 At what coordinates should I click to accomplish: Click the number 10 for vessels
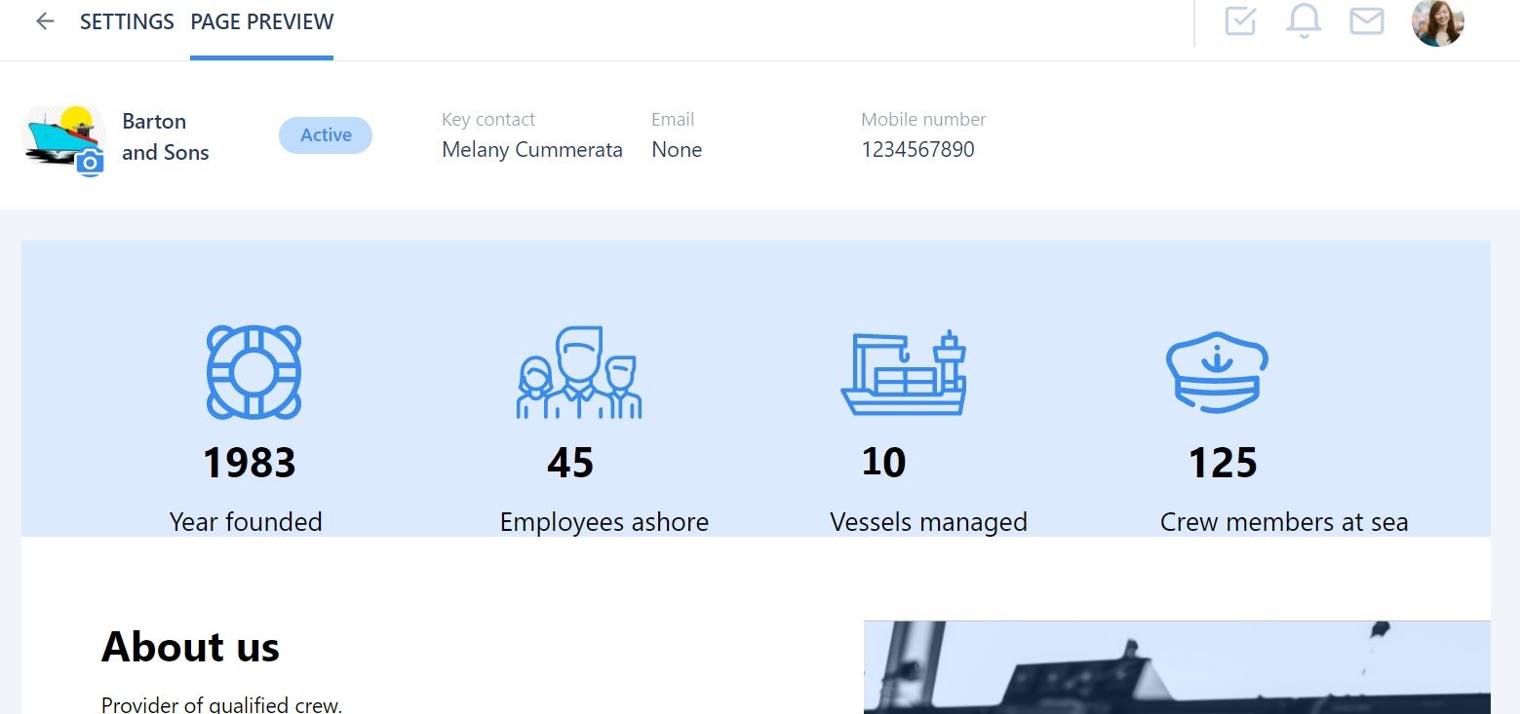[884, 463]
